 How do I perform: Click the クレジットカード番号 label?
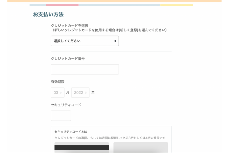coord(68,59)
